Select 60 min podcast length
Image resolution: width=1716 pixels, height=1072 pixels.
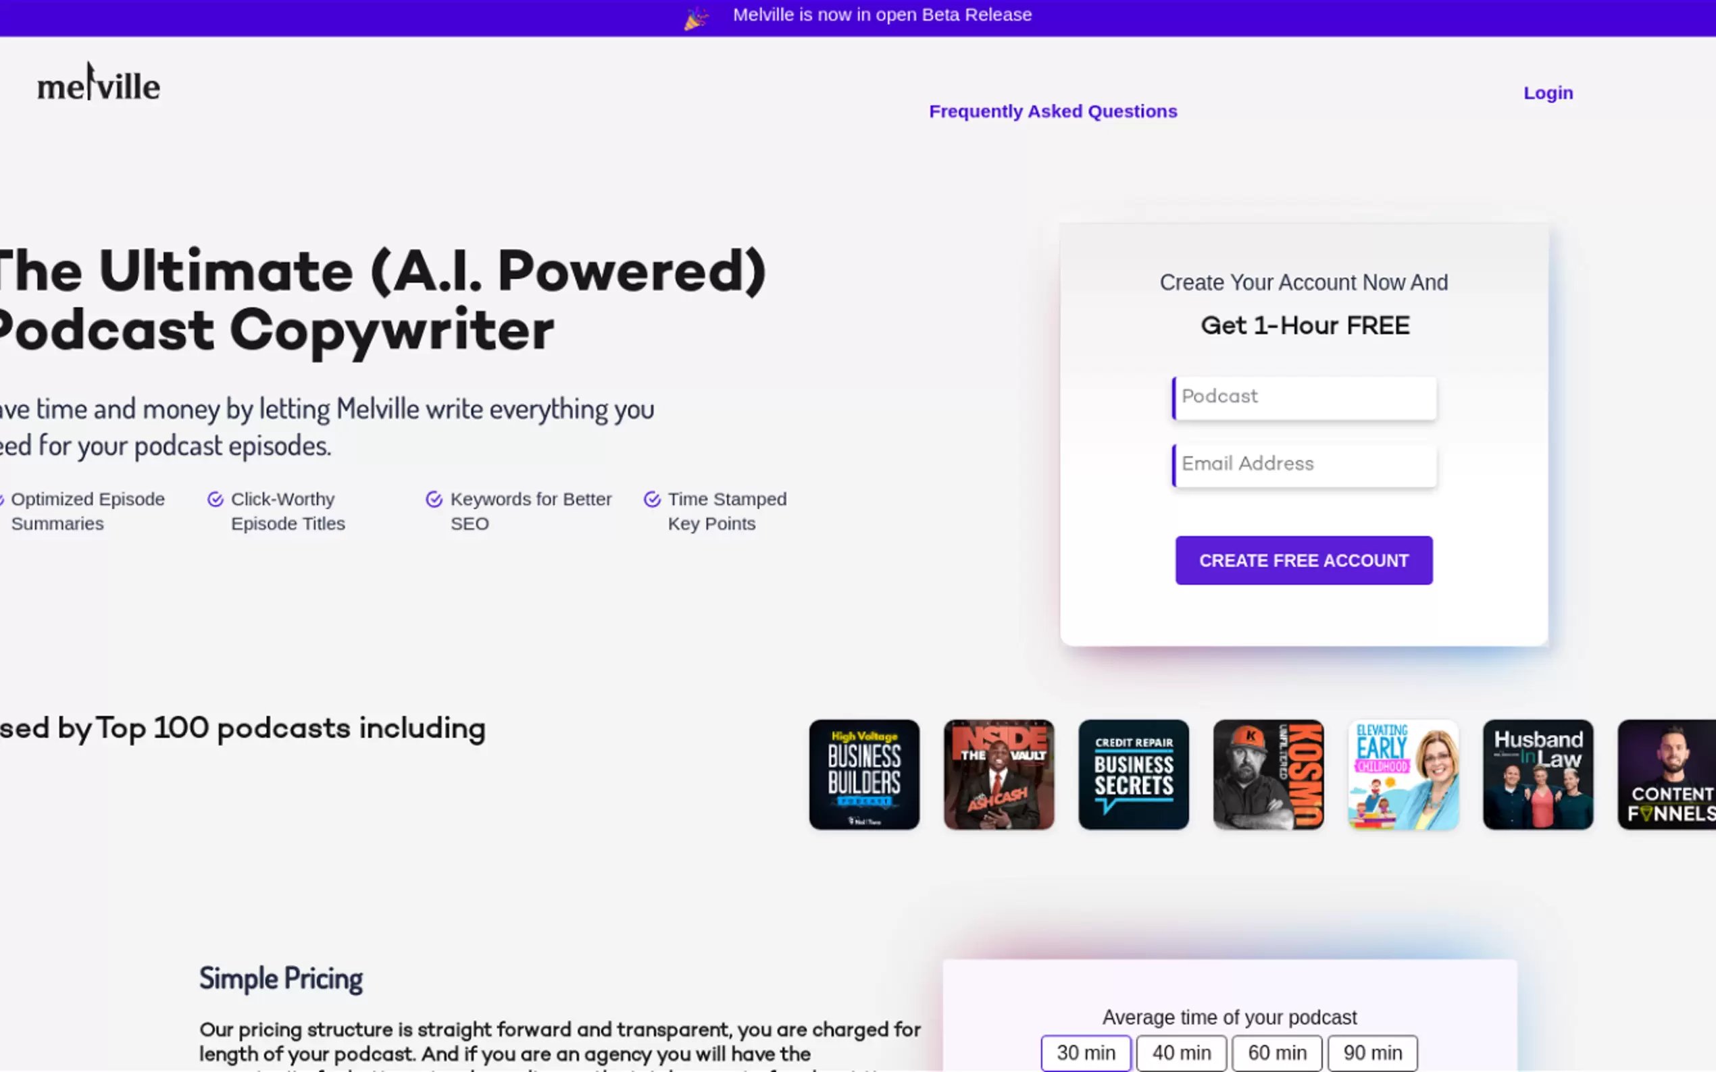(x=1278, y=1053)
